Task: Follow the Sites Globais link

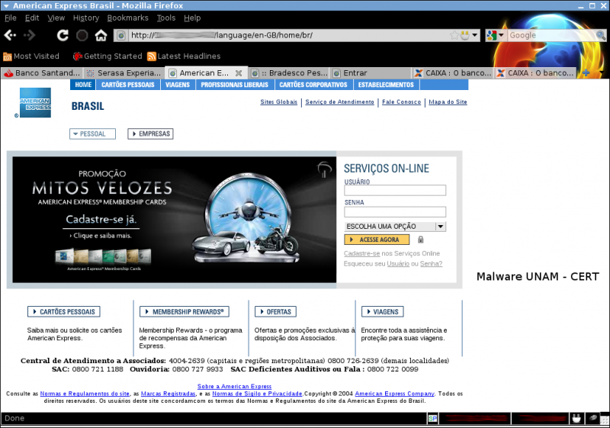Action: [278, 102]
